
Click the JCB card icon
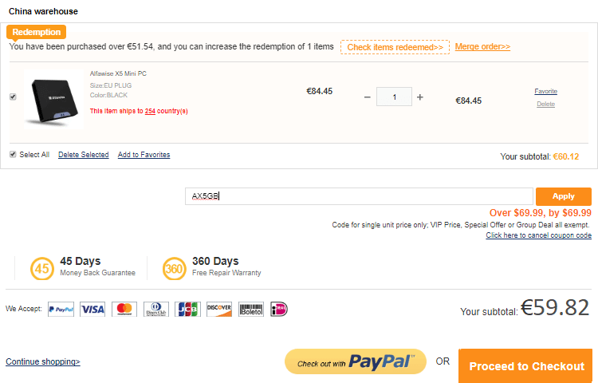[187, 310]
